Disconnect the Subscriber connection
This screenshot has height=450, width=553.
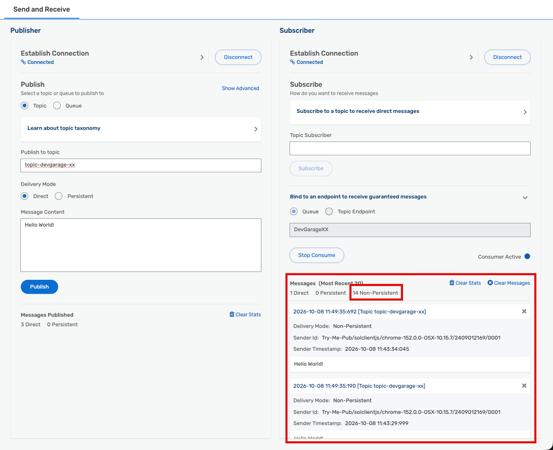(x=507, y=57)
